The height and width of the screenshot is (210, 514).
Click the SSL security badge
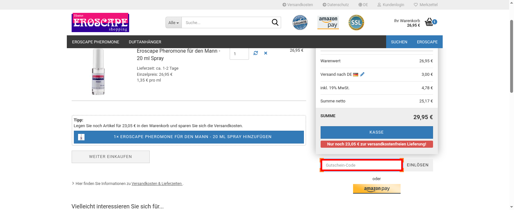(x=356, y=22)
